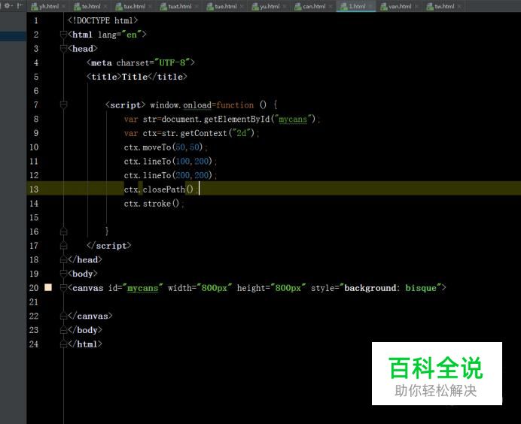
Task: Close the tux.html tab
Action: coord(150,6)
